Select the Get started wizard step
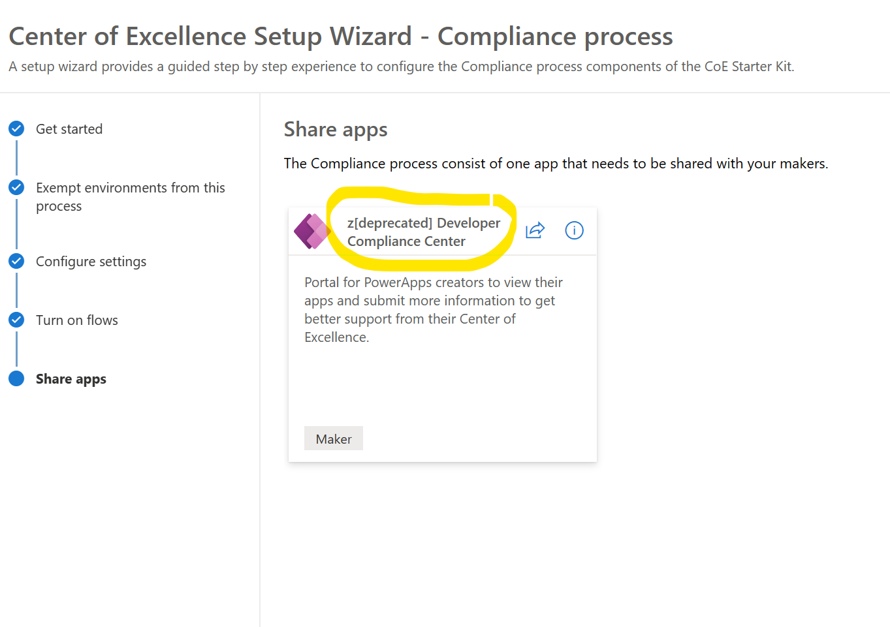This screenshot has width=890, height=627. point(69,129)
